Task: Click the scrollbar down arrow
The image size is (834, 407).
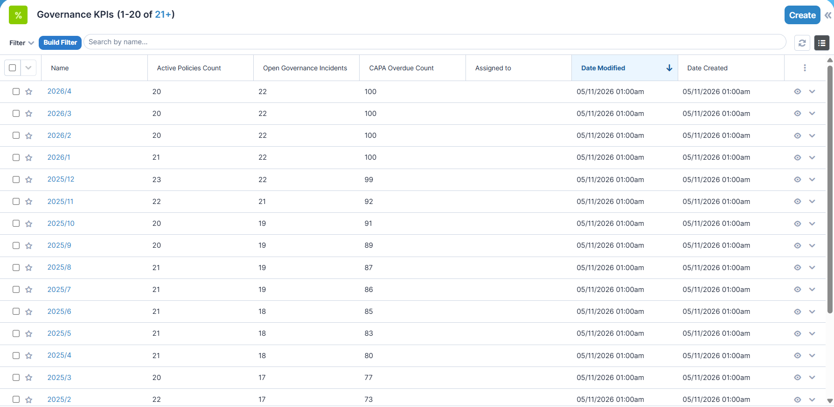Action: coord(830,401)
